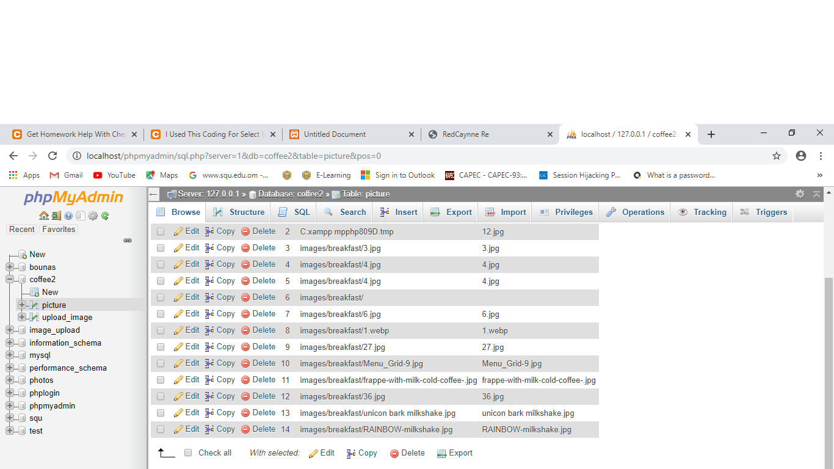Screen dimensions: 834x469
Task: Expand the image_upload database node
Action: coord(10,330)
